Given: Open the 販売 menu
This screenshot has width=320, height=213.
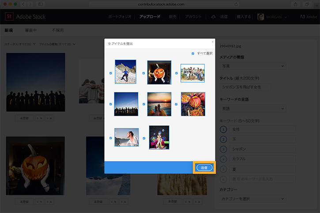Looking at the screenshot, I should (x=173, y=17).
